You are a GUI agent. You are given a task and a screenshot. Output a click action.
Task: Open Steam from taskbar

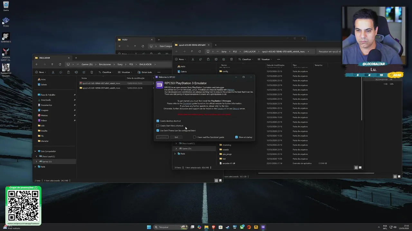coord(228,227)
